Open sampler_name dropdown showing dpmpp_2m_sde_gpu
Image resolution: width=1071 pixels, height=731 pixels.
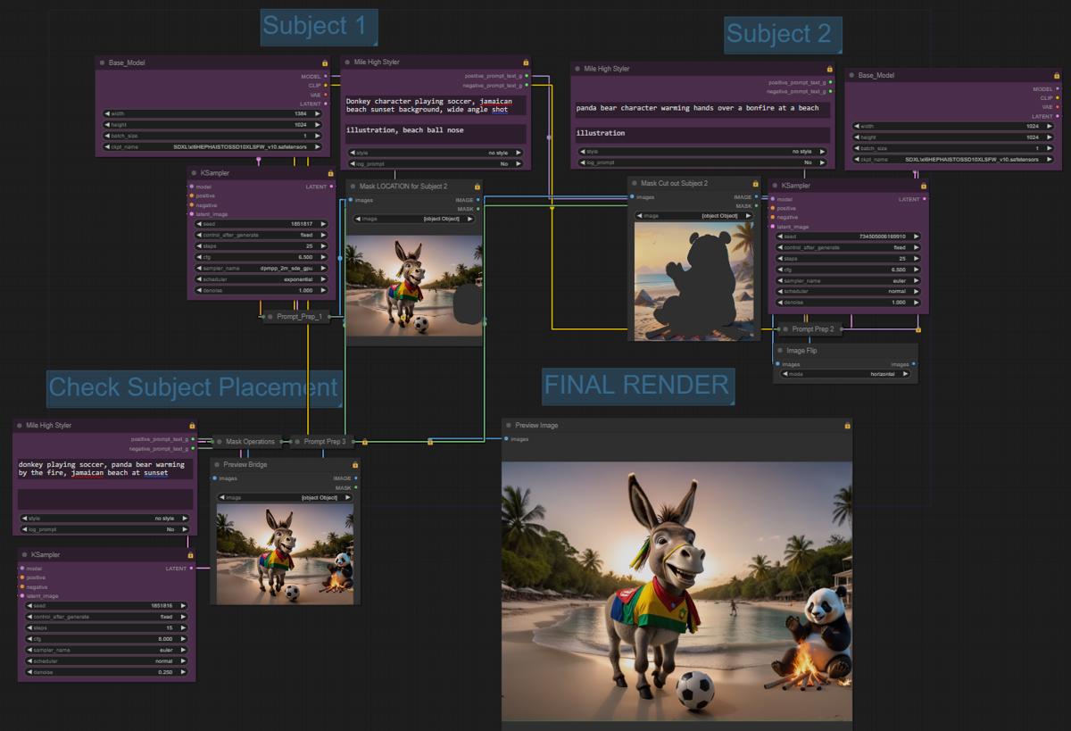pos(260,267)
